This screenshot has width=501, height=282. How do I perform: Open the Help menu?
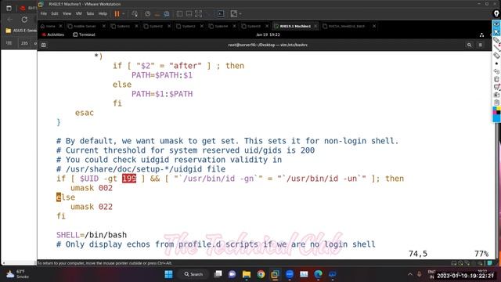(103, 14)
